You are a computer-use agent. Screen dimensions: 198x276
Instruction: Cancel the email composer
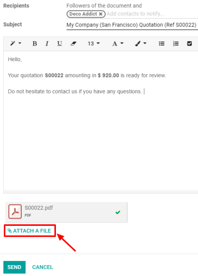tap(43, 267)
